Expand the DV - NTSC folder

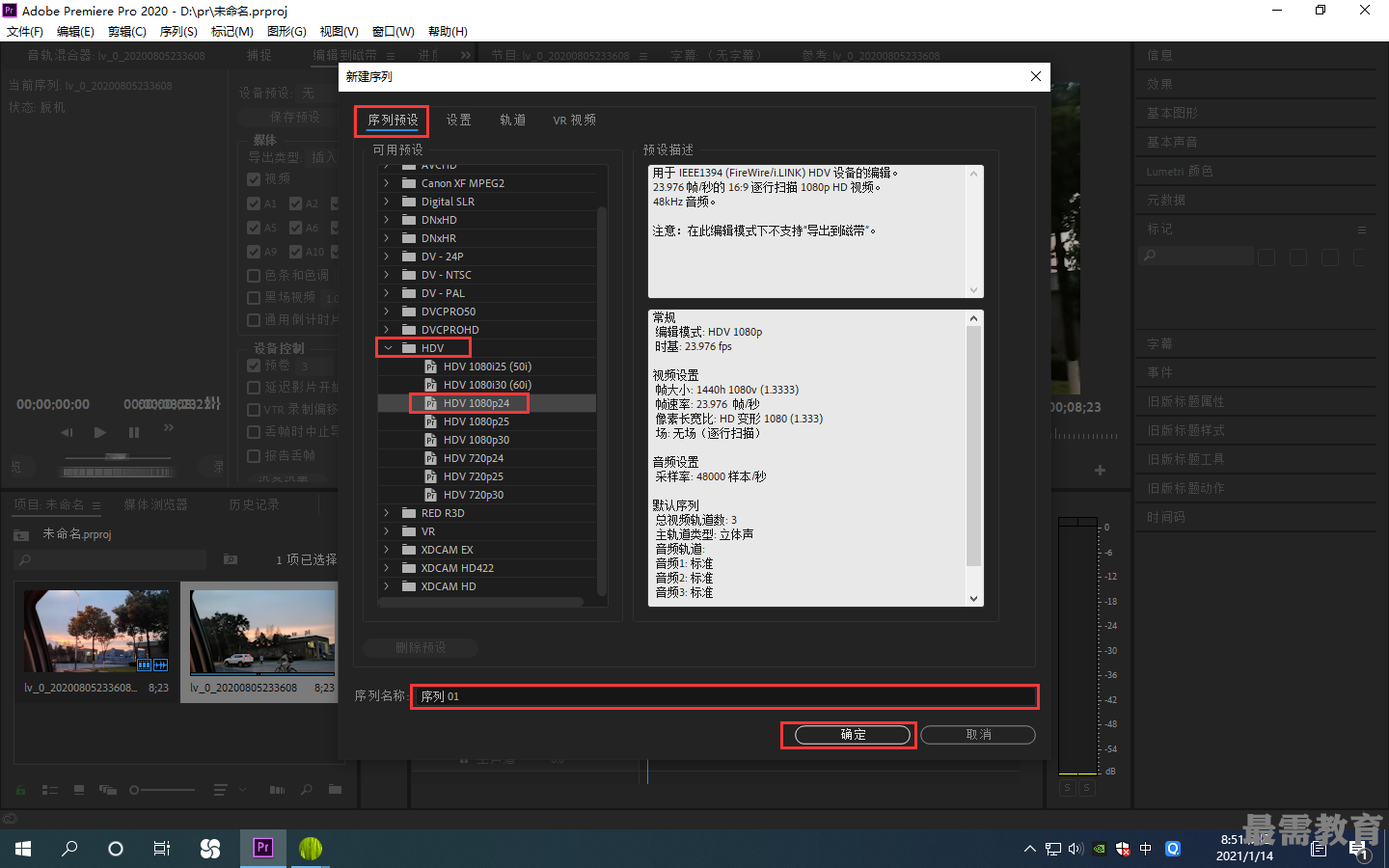pos(388,275)
